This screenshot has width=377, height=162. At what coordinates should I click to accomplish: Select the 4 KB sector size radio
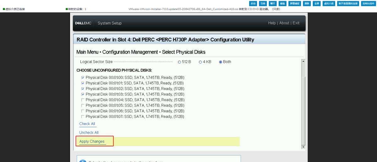tap(200, 62)
